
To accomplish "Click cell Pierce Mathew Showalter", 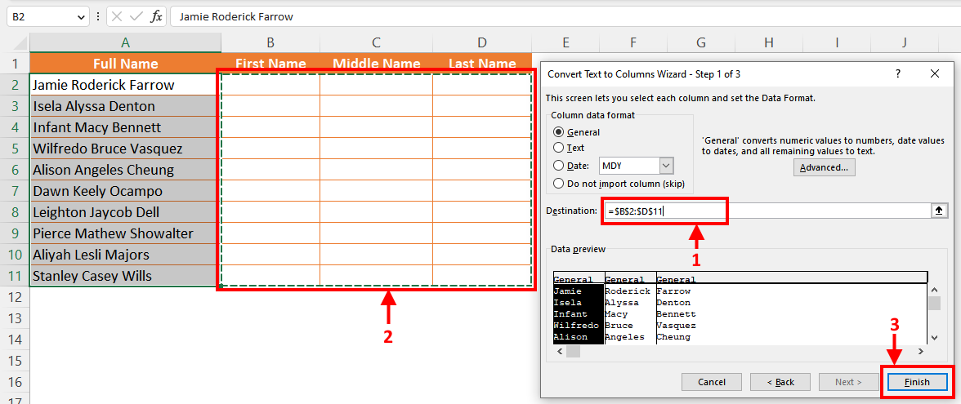I will [125, 233].
